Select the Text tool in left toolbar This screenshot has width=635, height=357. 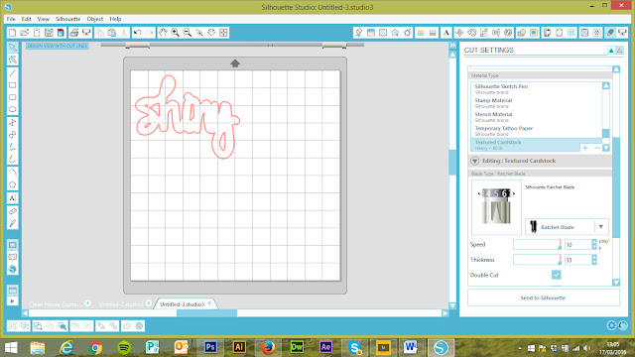[13, 198]
